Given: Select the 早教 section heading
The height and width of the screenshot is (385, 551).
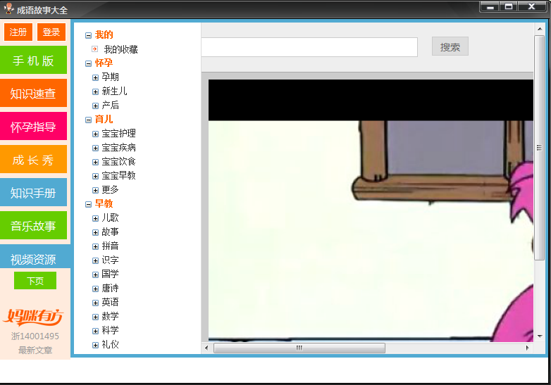Looking at the screenshot, I should pos(104,204).
